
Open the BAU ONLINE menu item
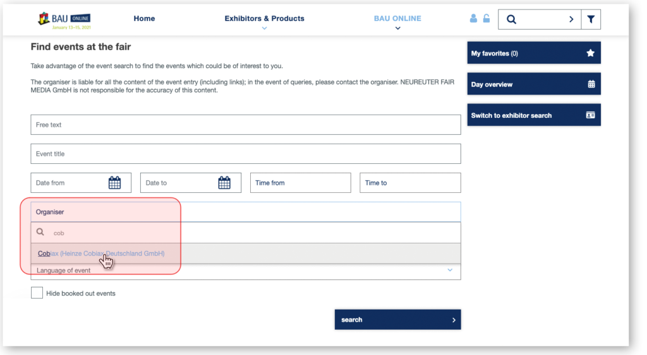pyautogui.click(x=397, y=19)
